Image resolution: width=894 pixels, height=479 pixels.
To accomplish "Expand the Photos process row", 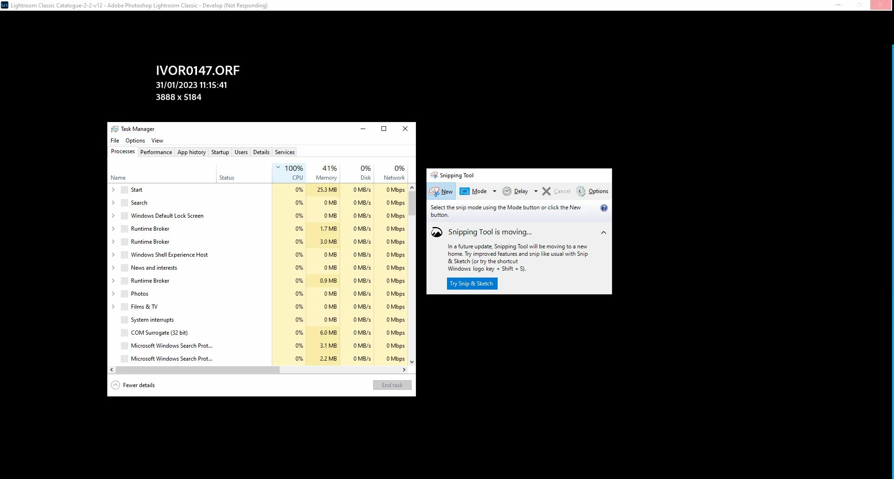I will click(113, 294).
